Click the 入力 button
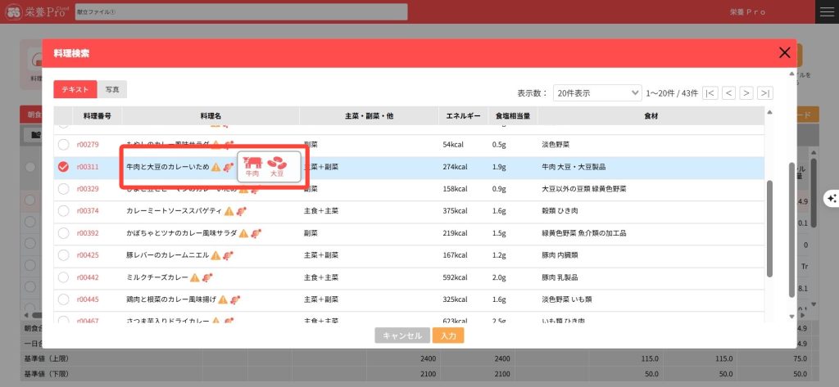 point(448,335)
